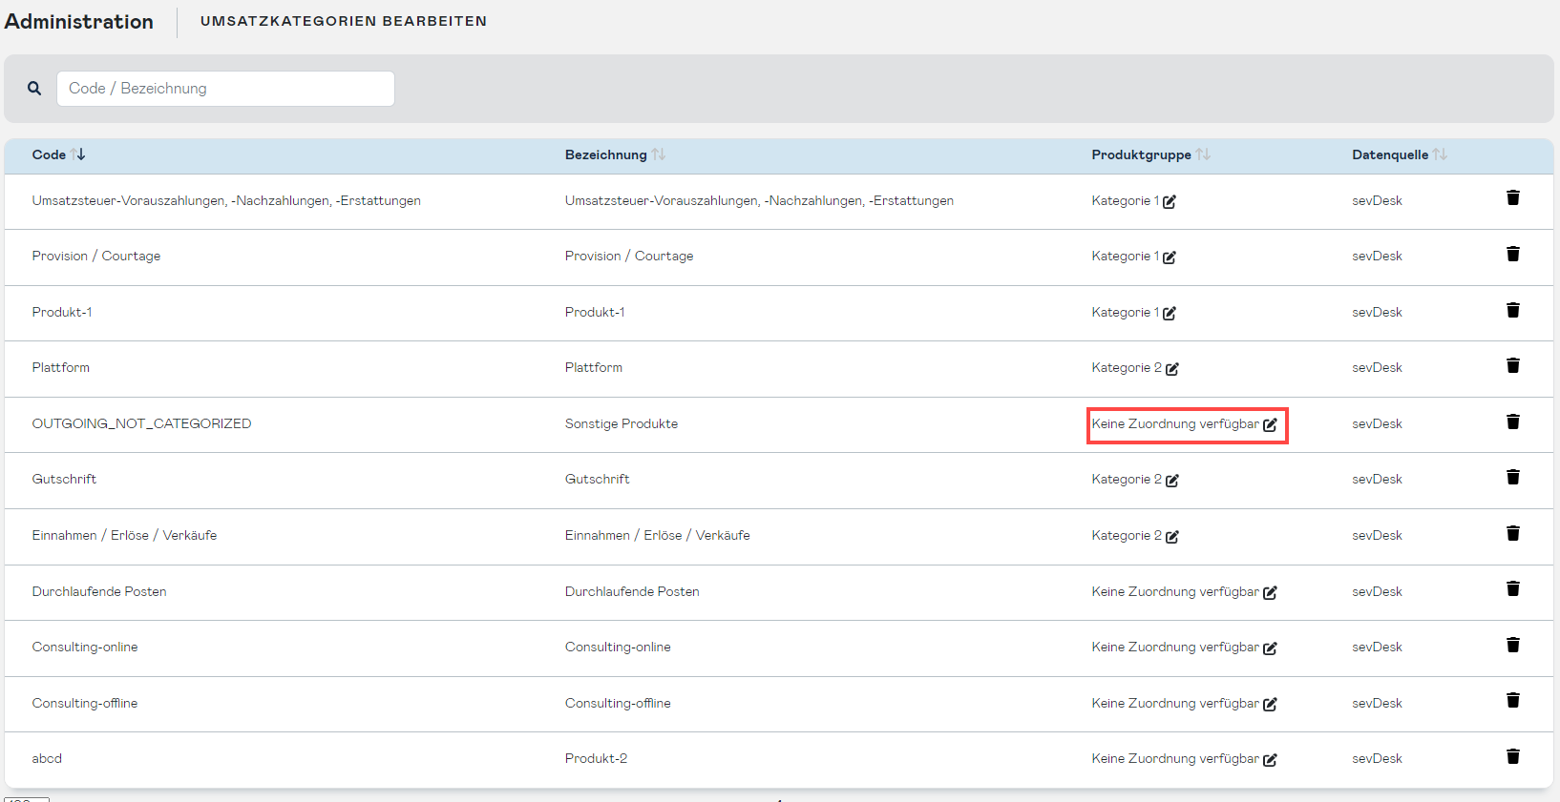Image resolution: width=1560 pixels, height=802 pixels.
Task: Click Kategorie 1 in Provision / Courtage row
Action: pyautogui.click(x=1126, y=256)
